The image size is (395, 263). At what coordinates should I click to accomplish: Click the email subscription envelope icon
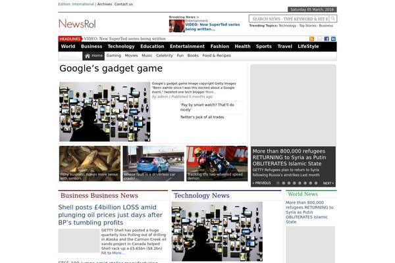pyautogui.click(x=319, y=39)
